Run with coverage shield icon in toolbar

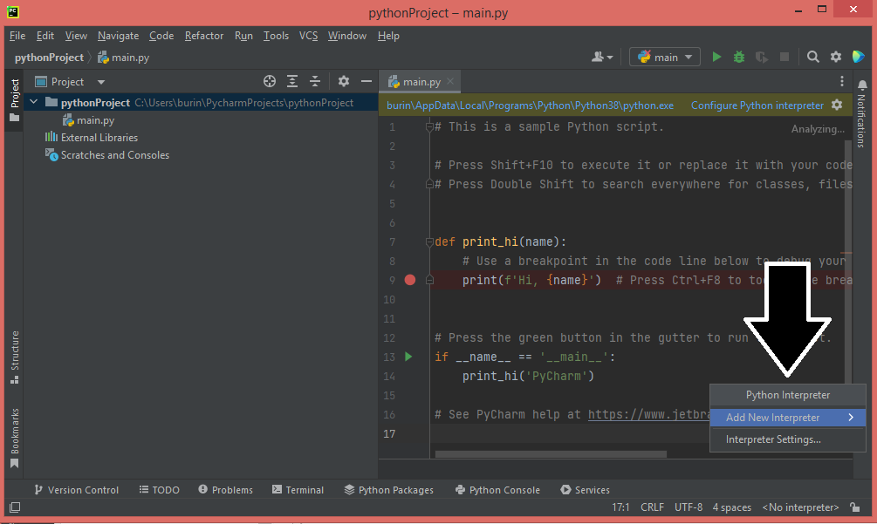[x=761, y=57]
